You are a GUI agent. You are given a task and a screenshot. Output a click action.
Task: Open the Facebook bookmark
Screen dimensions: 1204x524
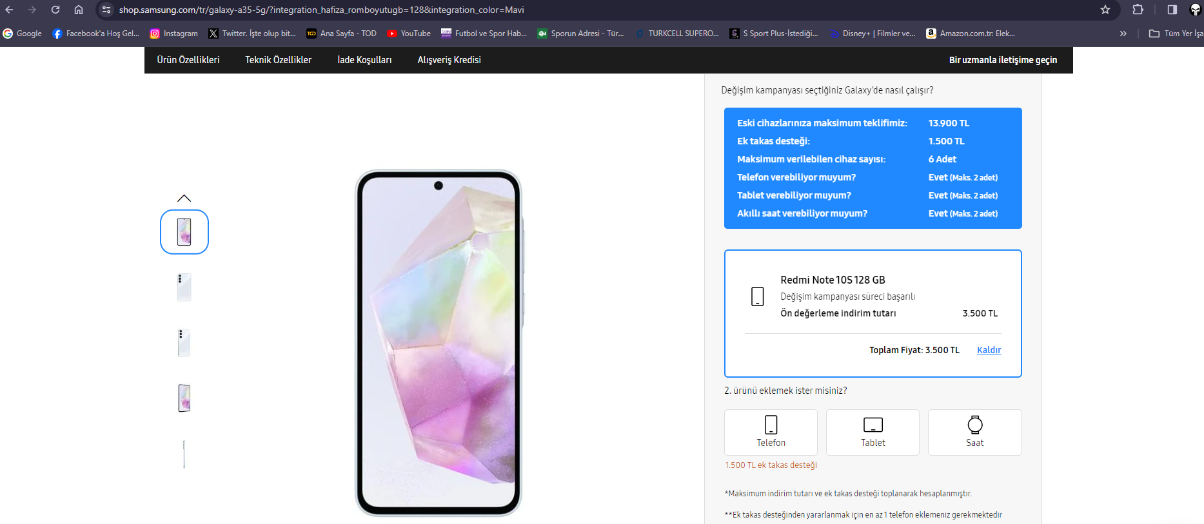tap(96, 34)
